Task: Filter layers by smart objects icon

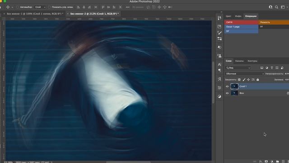Action: click(282, 68)
